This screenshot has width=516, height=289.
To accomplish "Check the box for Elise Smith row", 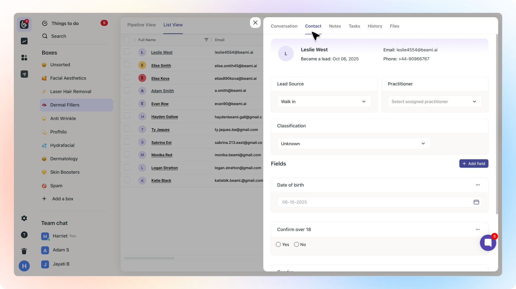I will tap(127, 64).
